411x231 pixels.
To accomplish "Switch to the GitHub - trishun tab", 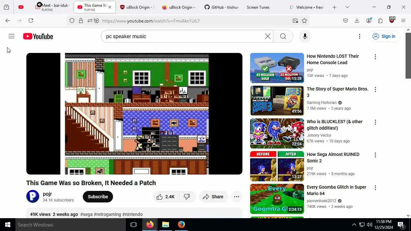I will click(x=222, y=7).
